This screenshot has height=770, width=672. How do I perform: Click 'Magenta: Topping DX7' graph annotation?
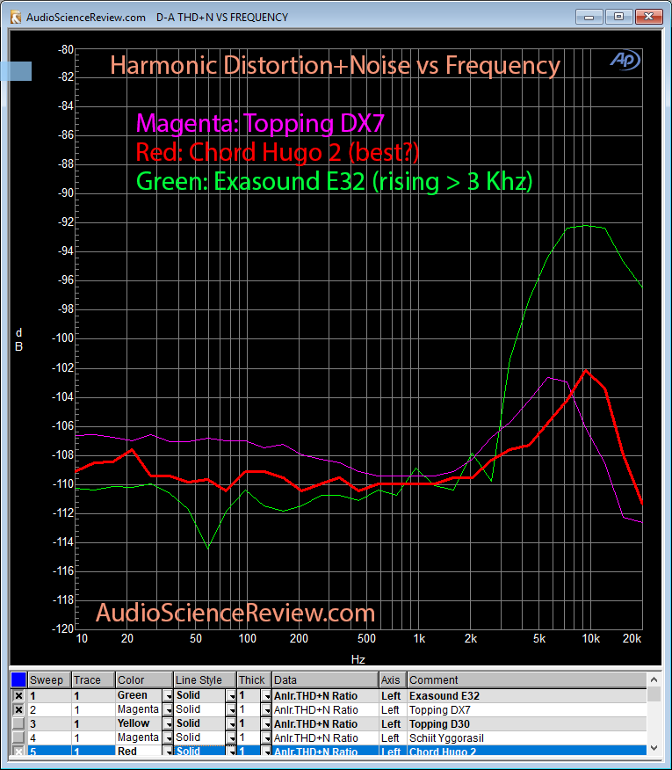260,123
